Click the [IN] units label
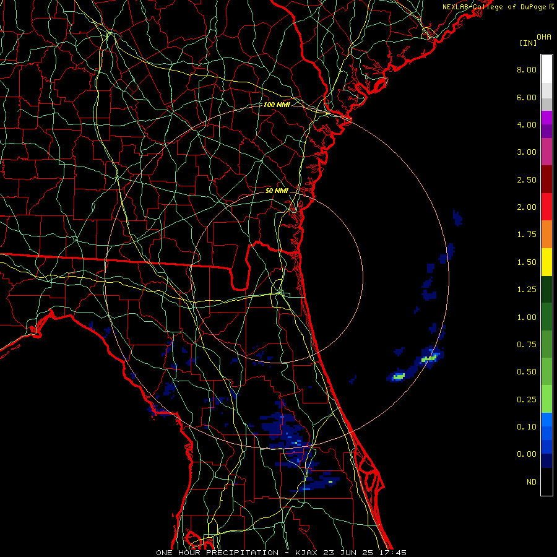This screenshot has width=557, height=557. (528, 43)
